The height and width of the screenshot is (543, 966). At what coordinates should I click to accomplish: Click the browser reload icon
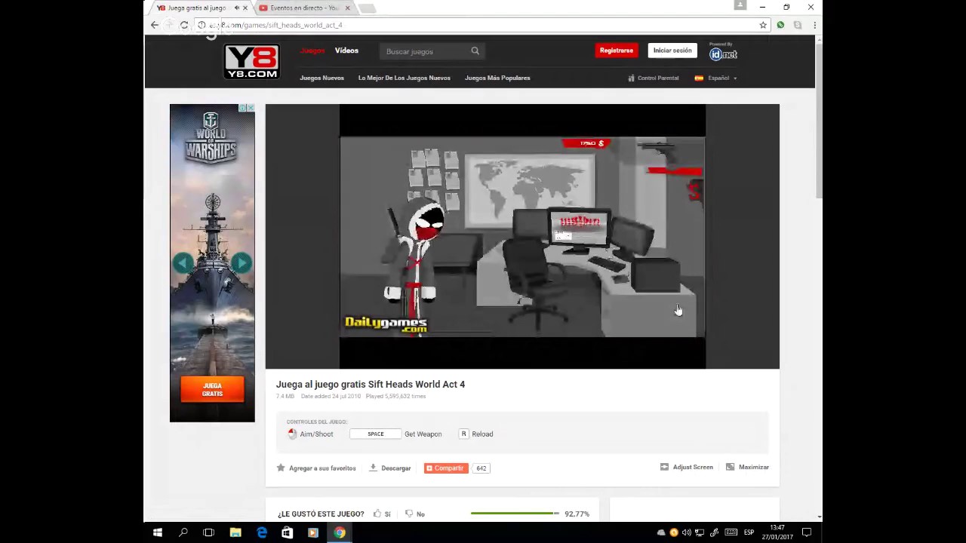(183, 25)
